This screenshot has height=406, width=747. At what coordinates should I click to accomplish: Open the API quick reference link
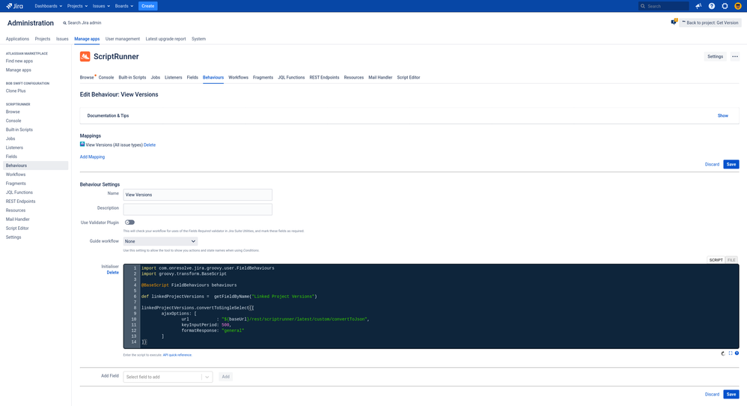[177, 355]
